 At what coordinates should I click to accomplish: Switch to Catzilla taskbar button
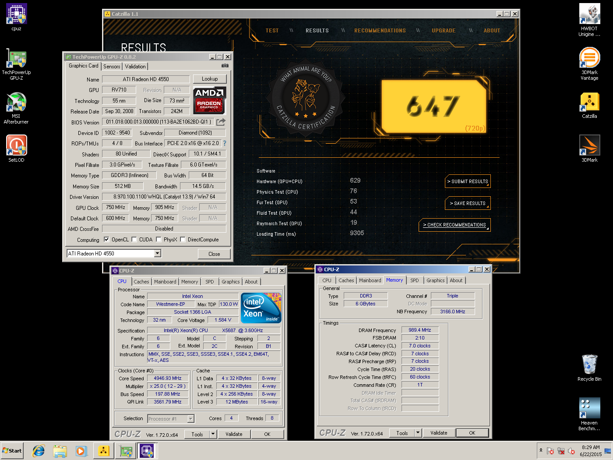point(104,450)
